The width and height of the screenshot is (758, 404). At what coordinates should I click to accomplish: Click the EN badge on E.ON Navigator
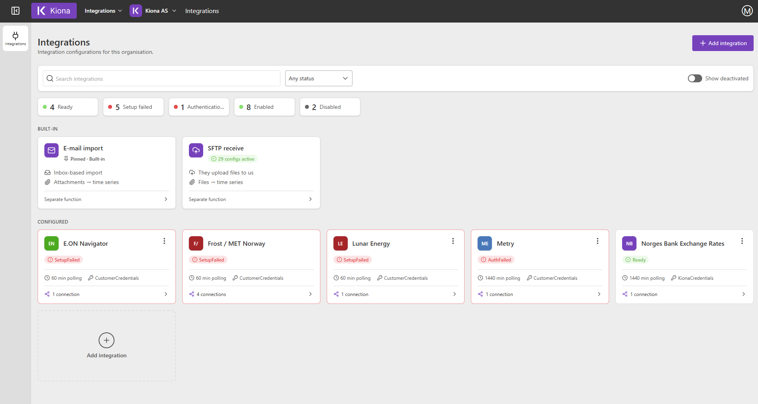(51, 243)
